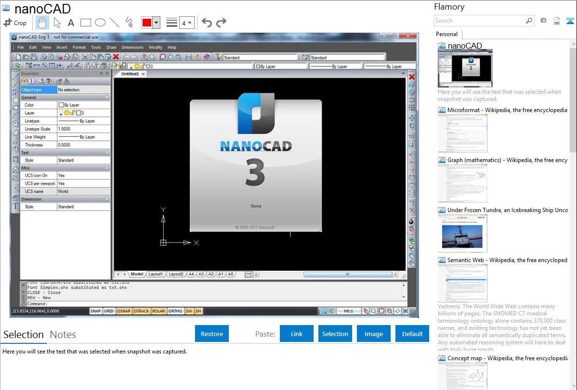Collapse the Misc section in Inspector
The image size is (577, 390).
[x=107, y=168]
